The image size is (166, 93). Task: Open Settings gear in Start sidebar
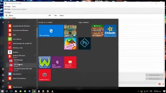[x=3, y=81]
